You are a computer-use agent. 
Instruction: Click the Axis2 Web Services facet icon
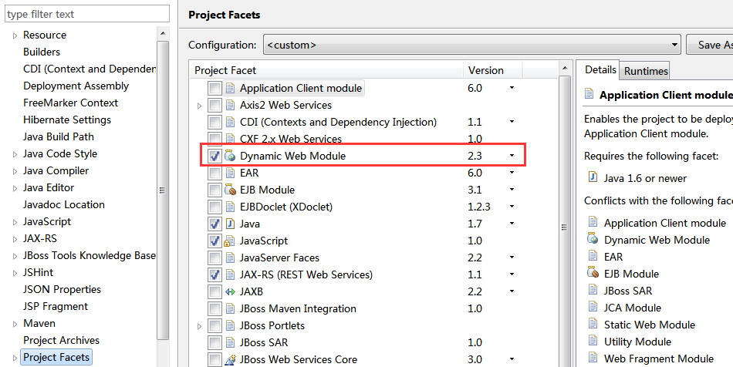pos(229,105)
